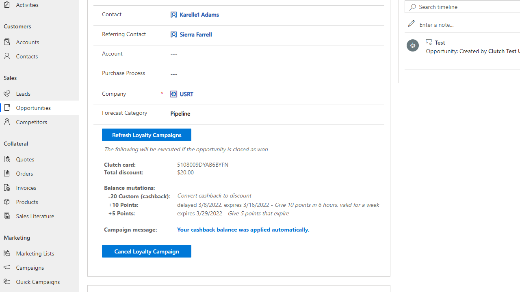Click the Competitors icon in sidebar

tap(7, 122)
